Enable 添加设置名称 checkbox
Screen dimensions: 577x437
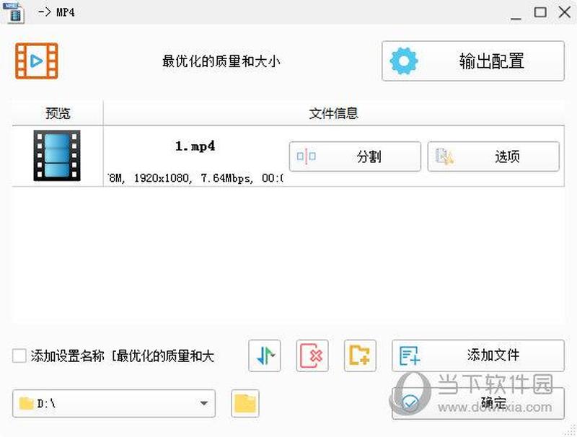19,356
